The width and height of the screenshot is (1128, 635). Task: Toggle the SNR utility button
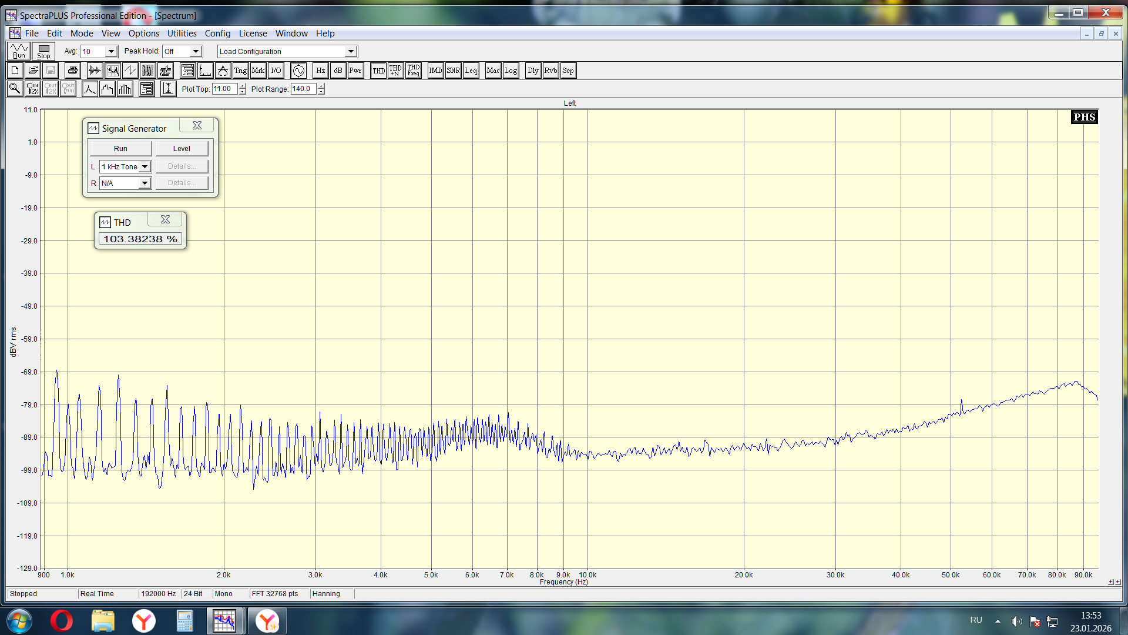click(453, 71)
